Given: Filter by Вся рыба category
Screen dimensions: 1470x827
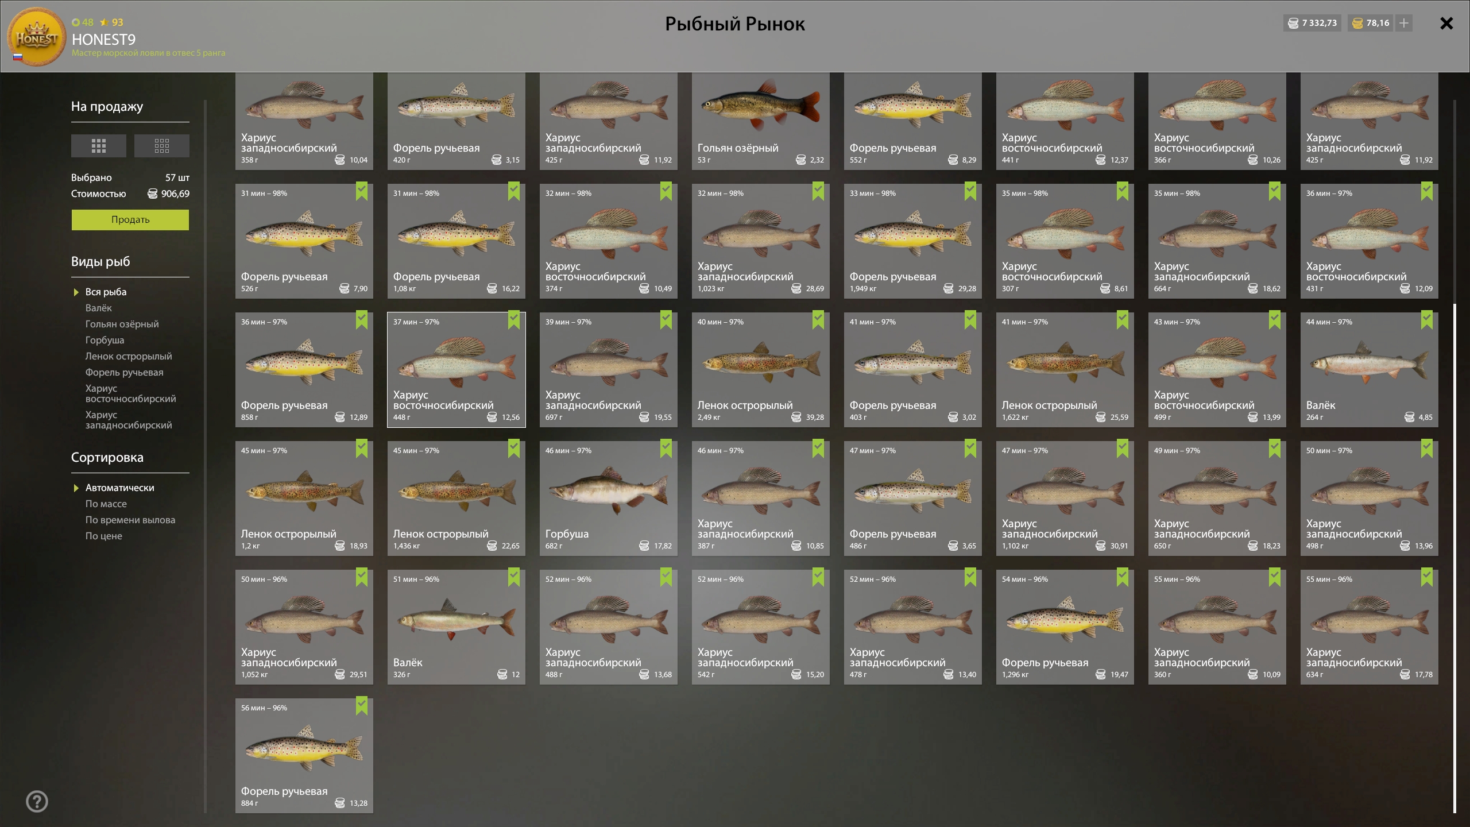Looking at the screenshot, I should 106,292.
